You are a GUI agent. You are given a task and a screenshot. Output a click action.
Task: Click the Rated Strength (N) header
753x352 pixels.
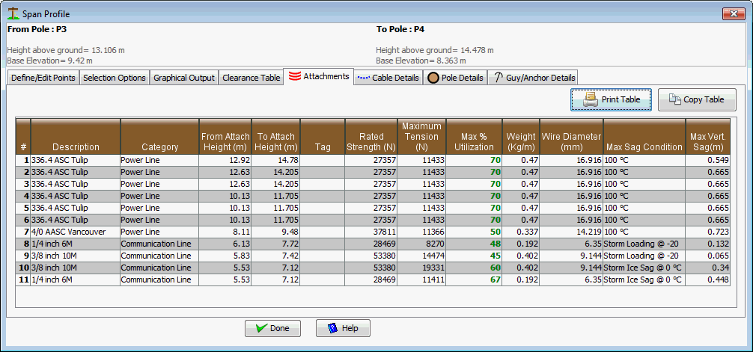371,136
